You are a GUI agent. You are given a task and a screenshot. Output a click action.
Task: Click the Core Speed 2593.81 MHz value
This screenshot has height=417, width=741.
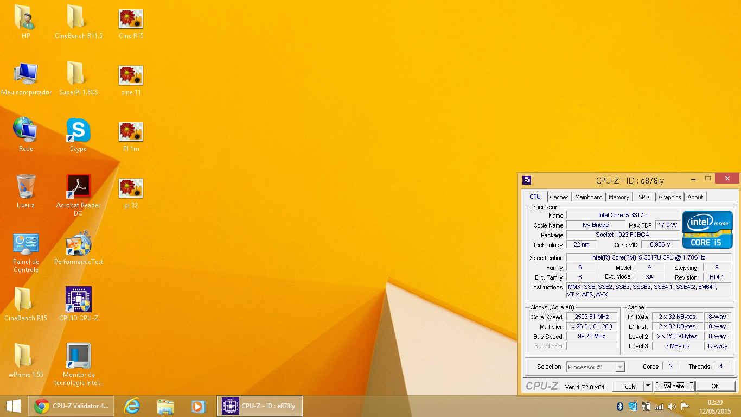pyautogui.click(x=592, y=317)
